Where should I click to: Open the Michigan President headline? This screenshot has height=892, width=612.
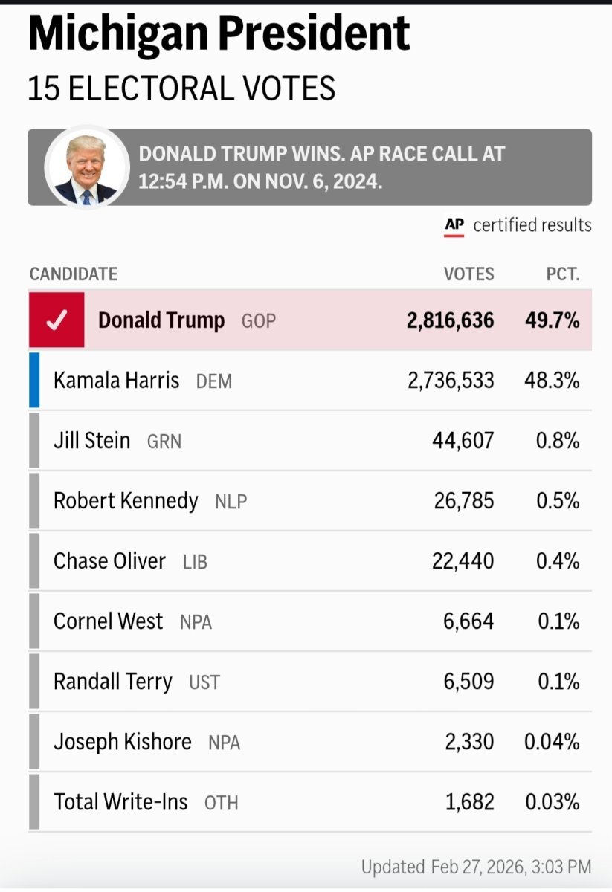(x=219, y=33)
